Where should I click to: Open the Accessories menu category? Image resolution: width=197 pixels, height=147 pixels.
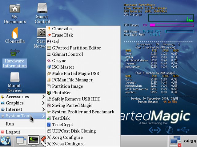[23, 96]
